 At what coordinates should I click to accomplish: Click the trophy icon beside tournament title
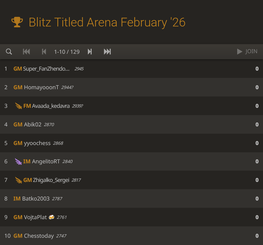click(x=17, y=22)
